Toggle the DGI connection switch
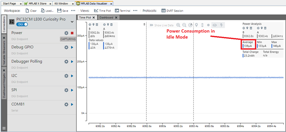The image size is (286, 132). pos(22,24)
